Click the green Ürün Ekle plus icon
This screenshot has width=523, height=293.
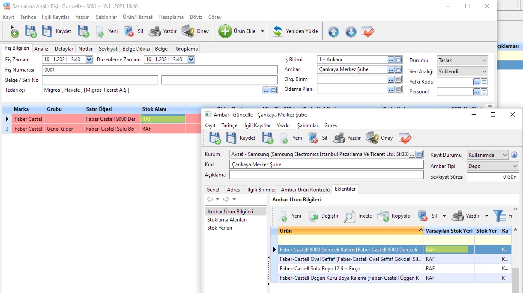coord(225,31)
